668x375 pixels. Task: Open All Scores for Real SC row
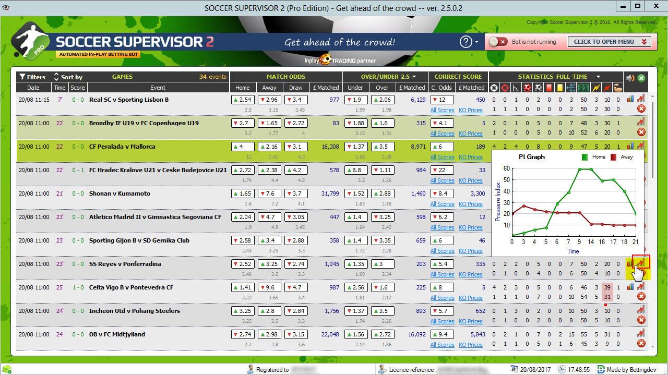pos(442,110)
